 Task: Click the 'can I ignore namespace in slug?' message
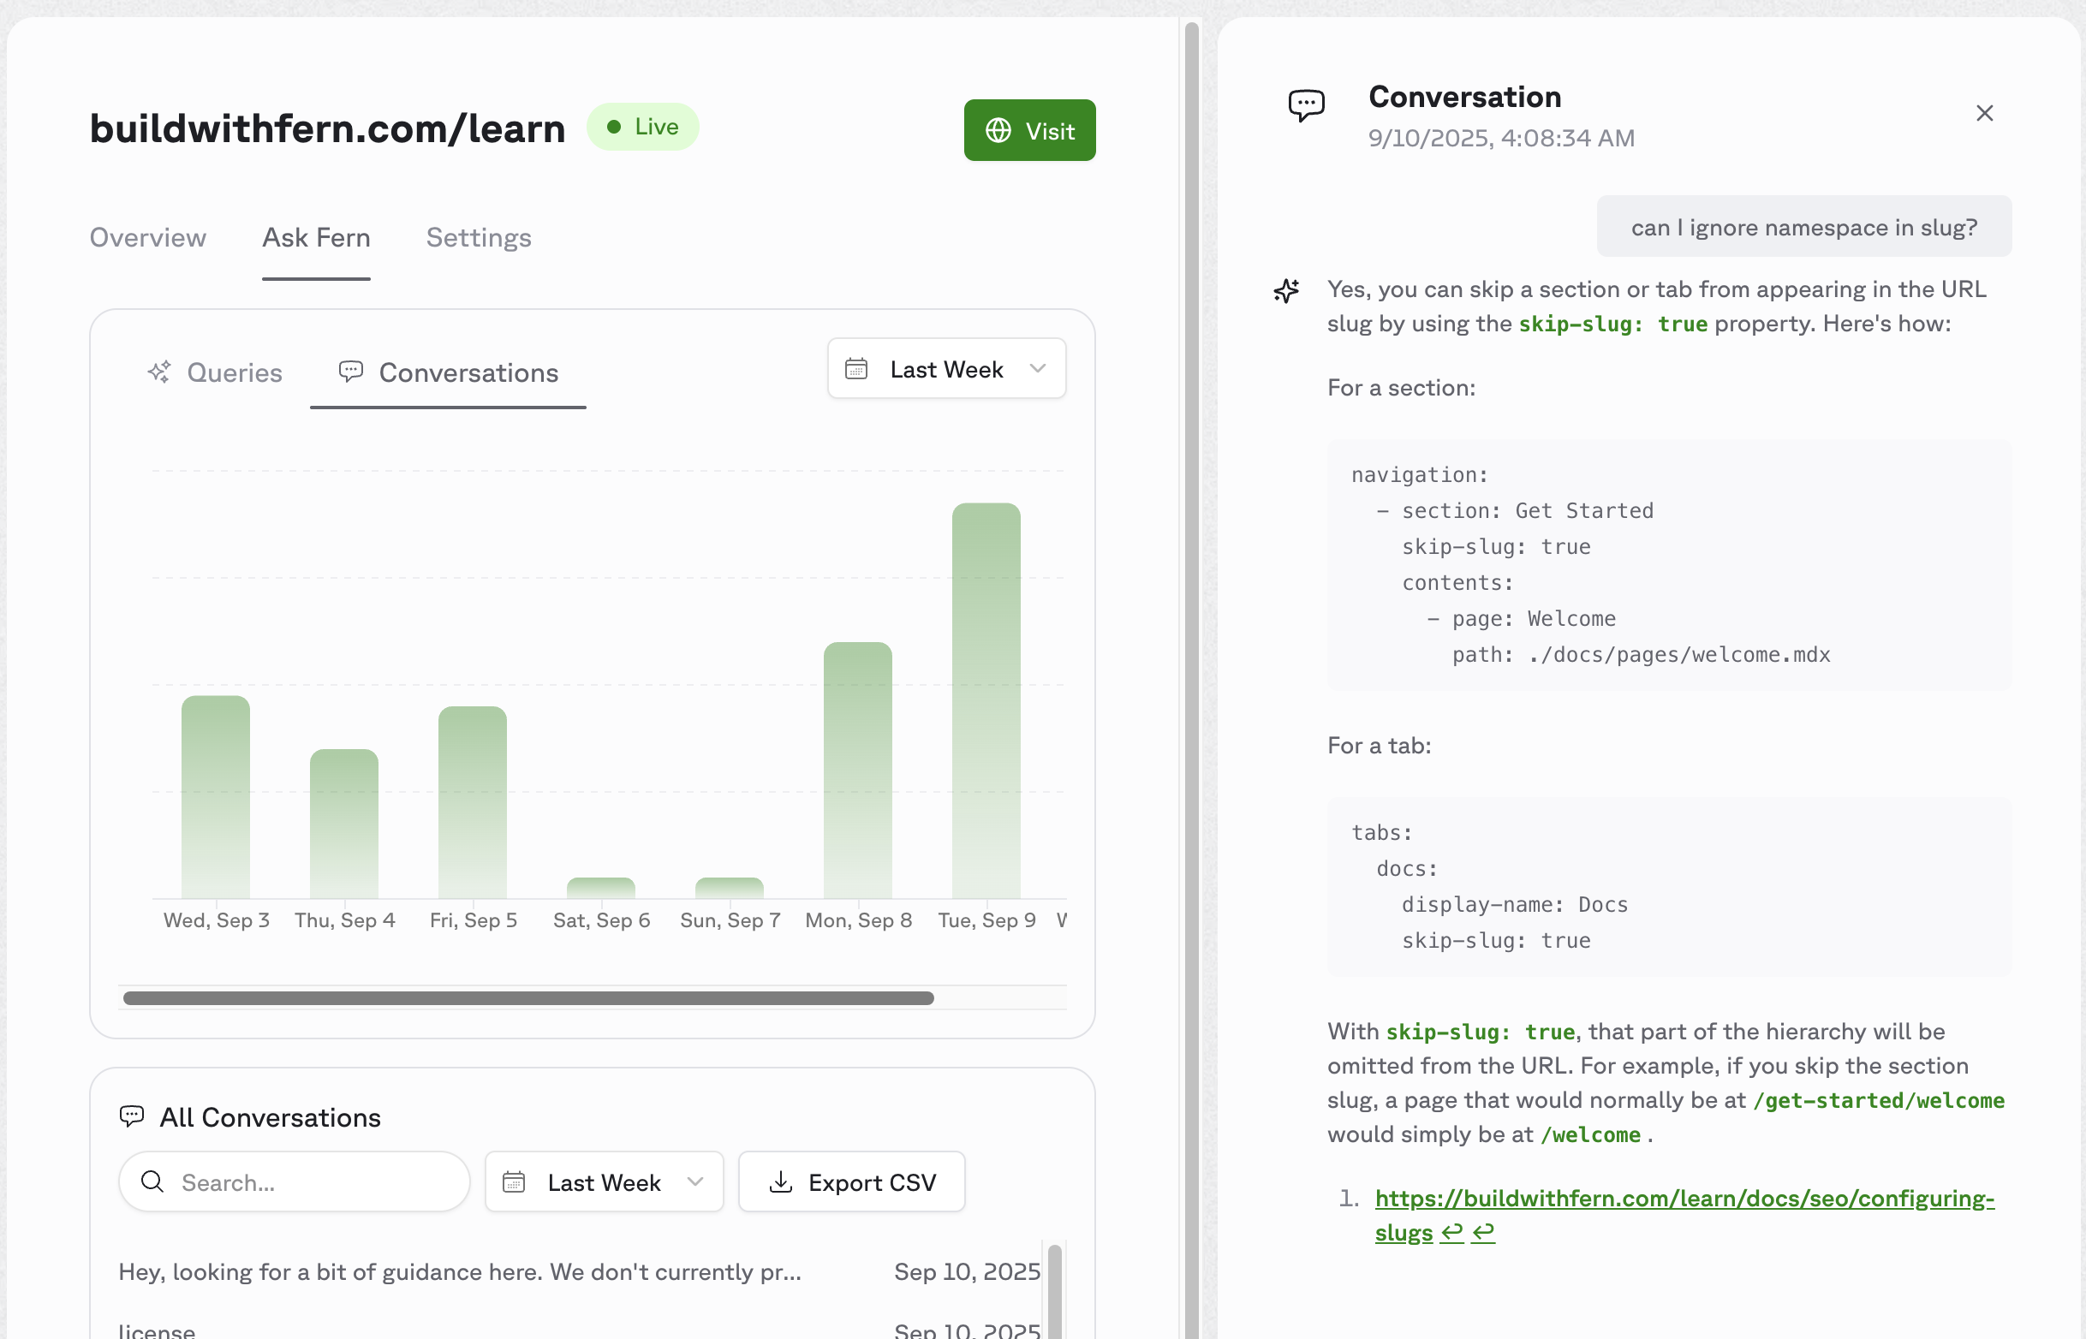coord(1803,227)
